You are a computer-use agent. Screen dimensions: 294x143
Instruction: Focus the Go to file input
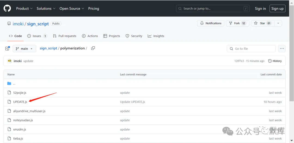pyautogui.click(x=251, y=48)
